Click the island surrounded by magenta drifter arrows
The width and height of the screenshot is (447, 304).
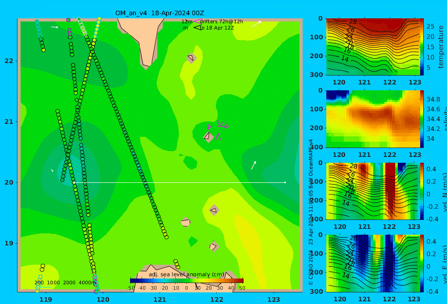[208, 136]
